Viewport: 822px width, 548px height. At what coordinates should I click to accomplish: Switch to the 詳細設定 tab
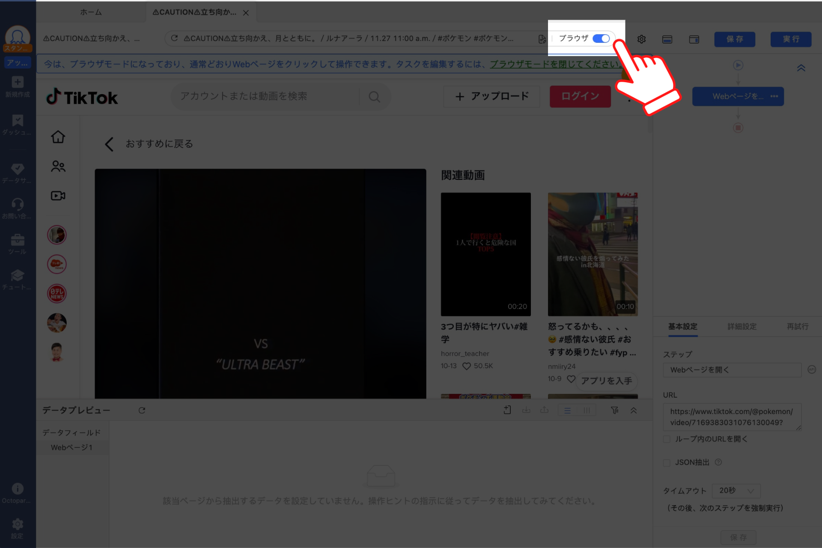point(742,327)
